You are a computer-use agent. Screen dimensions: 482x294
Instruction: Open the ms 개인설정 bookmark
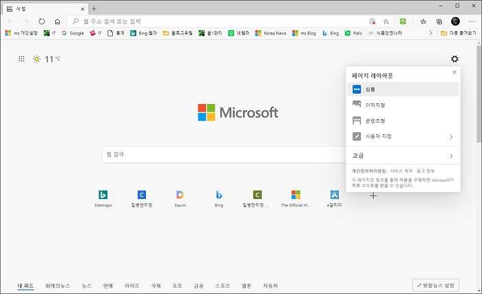click(21, 33)
